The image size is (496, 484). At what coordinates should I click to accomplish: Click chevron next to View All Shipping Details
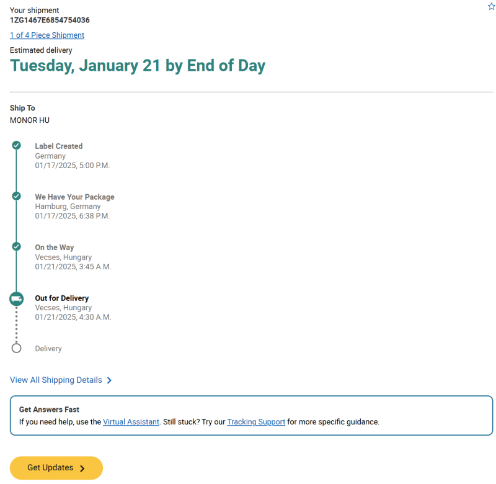tap(110, 380)
